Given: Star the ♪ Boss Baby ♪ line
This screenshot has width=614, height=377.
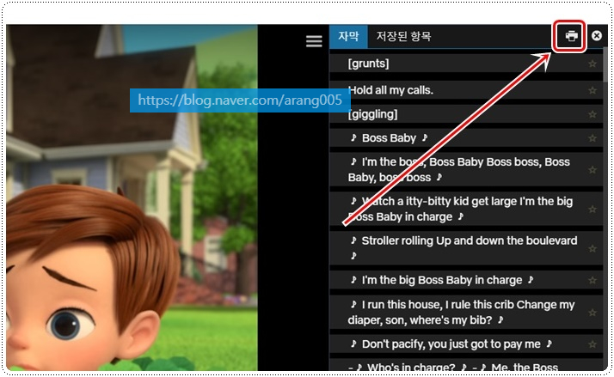Looking at the screenshot, I should point(592,138).
